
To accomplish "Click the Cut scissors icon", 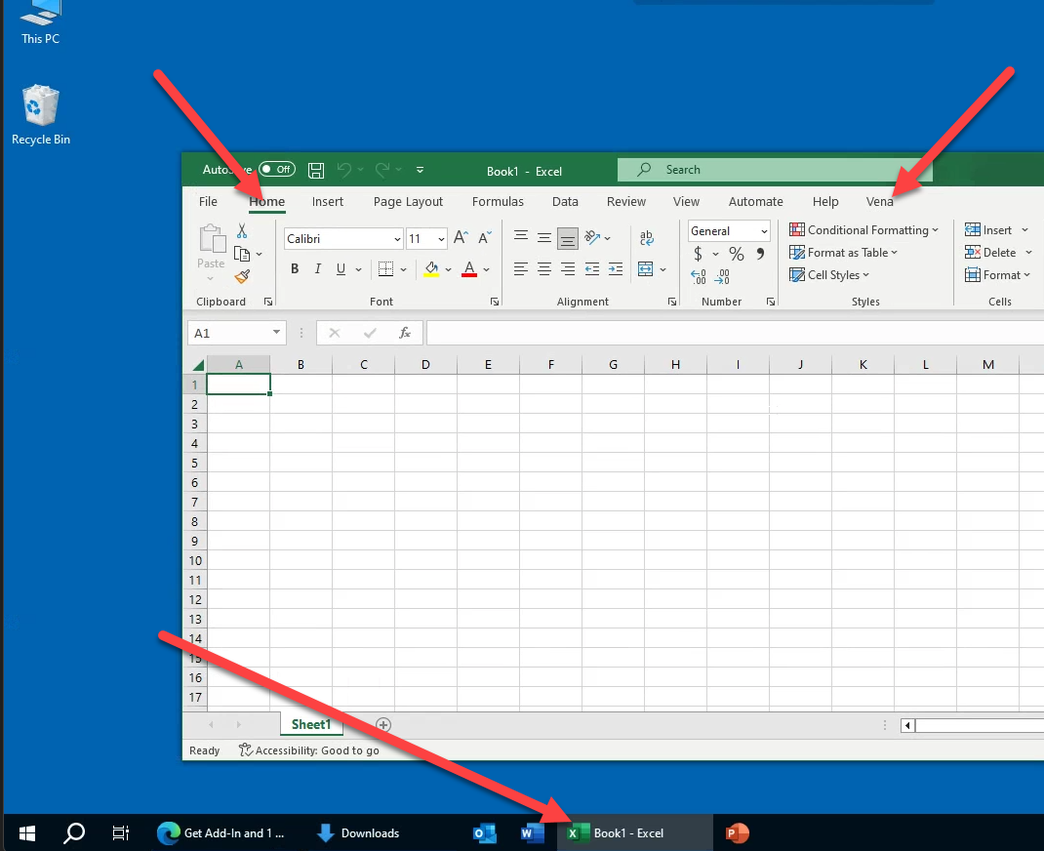I will (242, 230).
